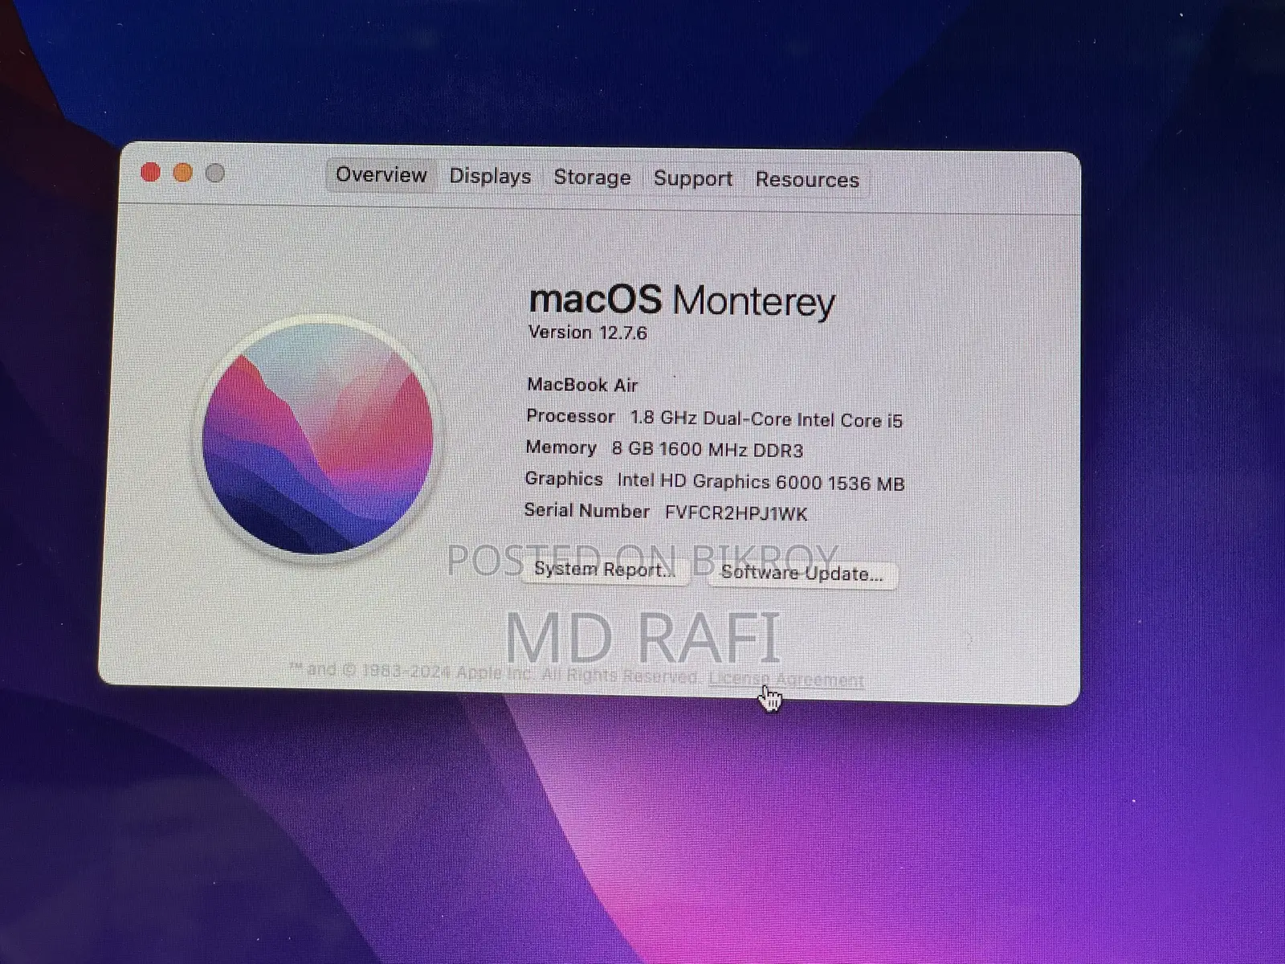This screenshot has height=964, width=1285.
Task: Click the MacBook Air model text
Action: [x=582, y=385]
